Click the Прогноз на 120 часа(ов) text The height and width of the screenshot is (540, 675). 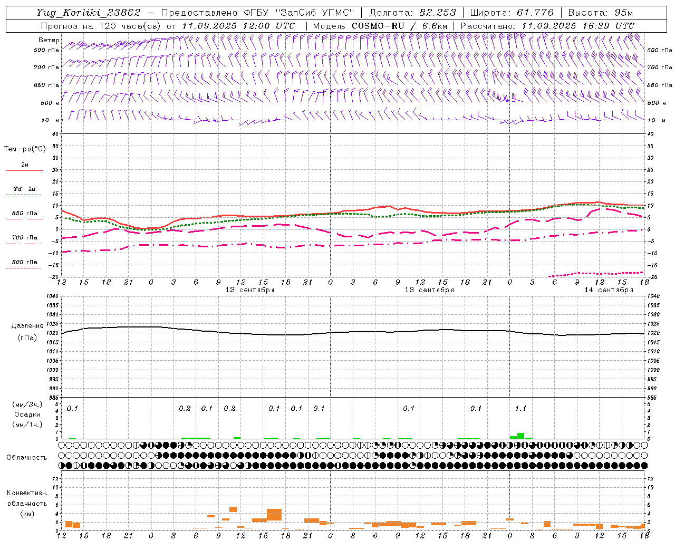(102, 26)
